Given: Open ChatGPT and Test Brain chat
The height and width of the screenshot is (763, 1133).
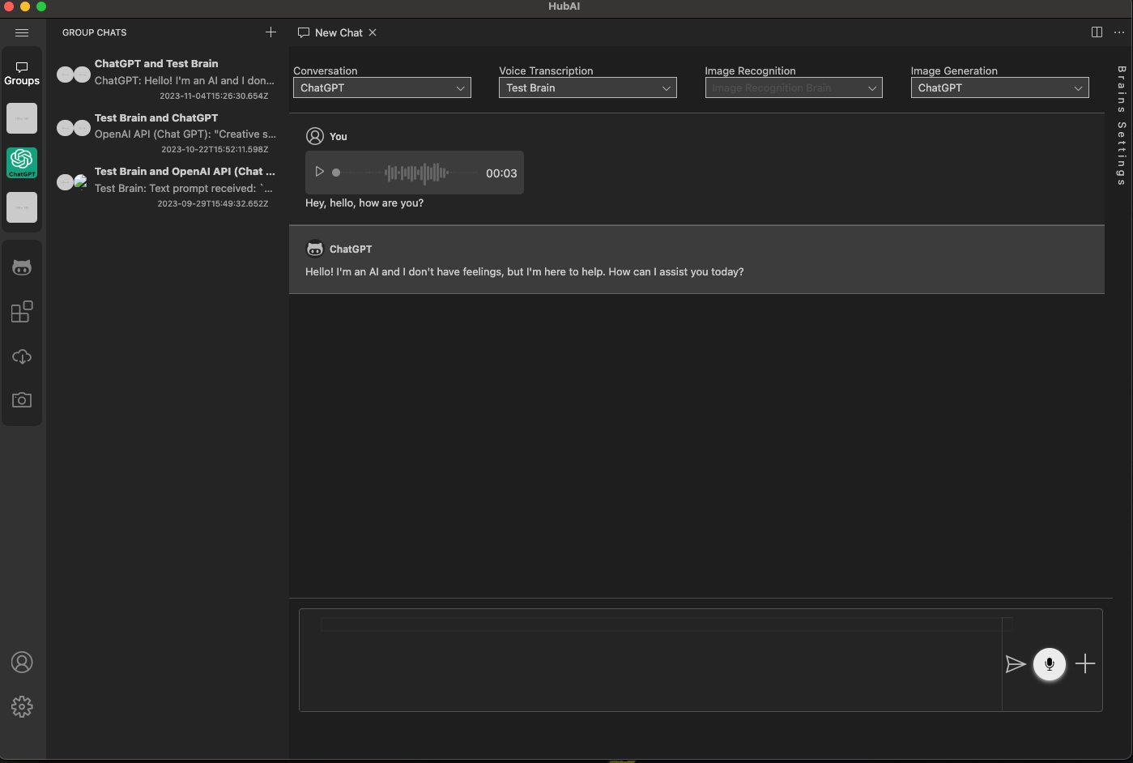Looking at the screenshot, I should pos(167,79).
